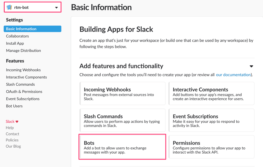This screenshot has width=263, height=167.
Task: Open Interactive Components from the sidebar
Action: pos(26,77)
